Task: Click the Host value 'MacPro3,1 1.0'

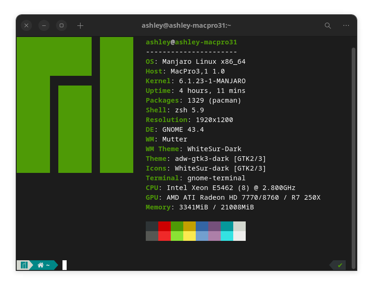Action: [198, 71]
